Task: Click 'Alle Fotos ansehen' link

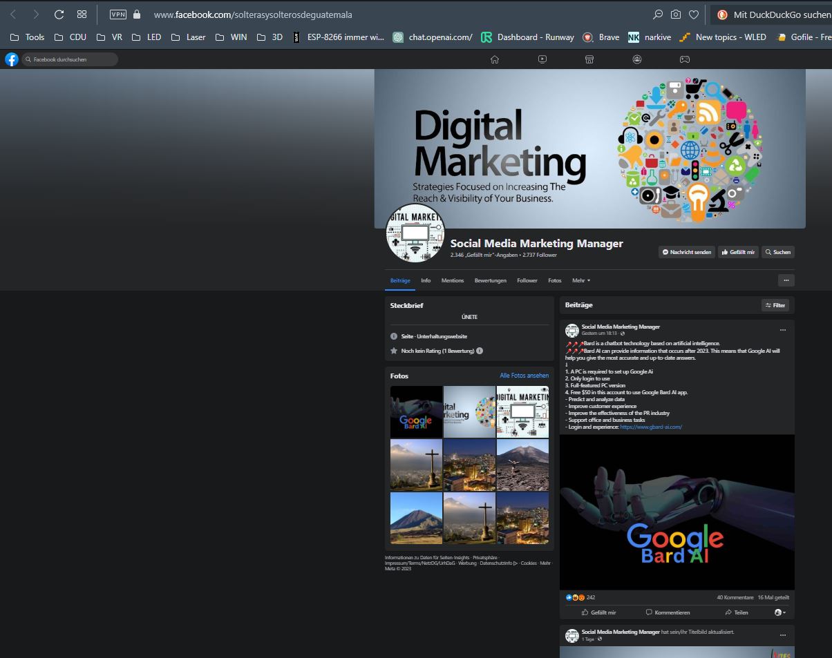Action: (x=524, y=376)
